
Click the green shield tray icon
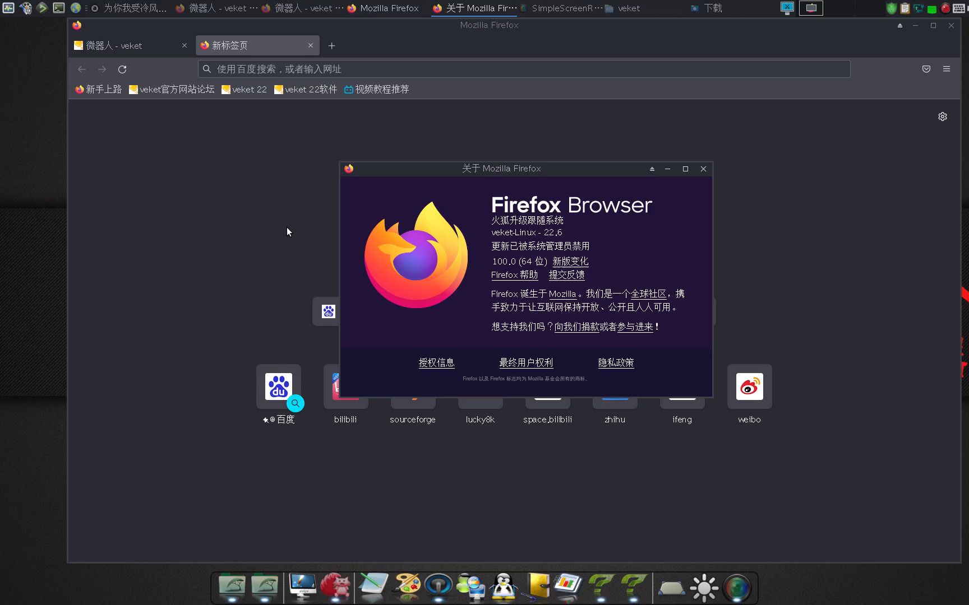(x=891, y=8)
